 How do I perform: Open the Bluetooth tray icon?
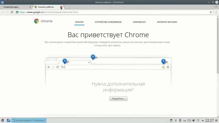pos(176,121)
